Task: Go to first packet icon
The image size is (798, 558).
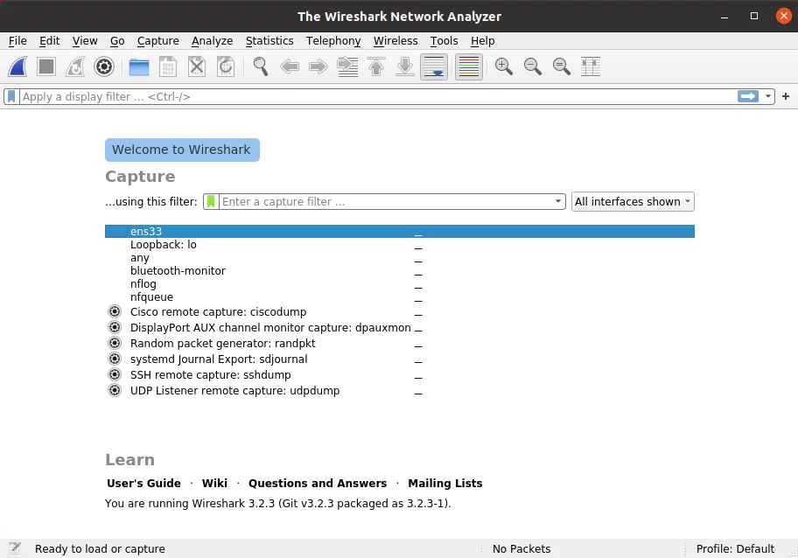Action: [x=376, y=66]
